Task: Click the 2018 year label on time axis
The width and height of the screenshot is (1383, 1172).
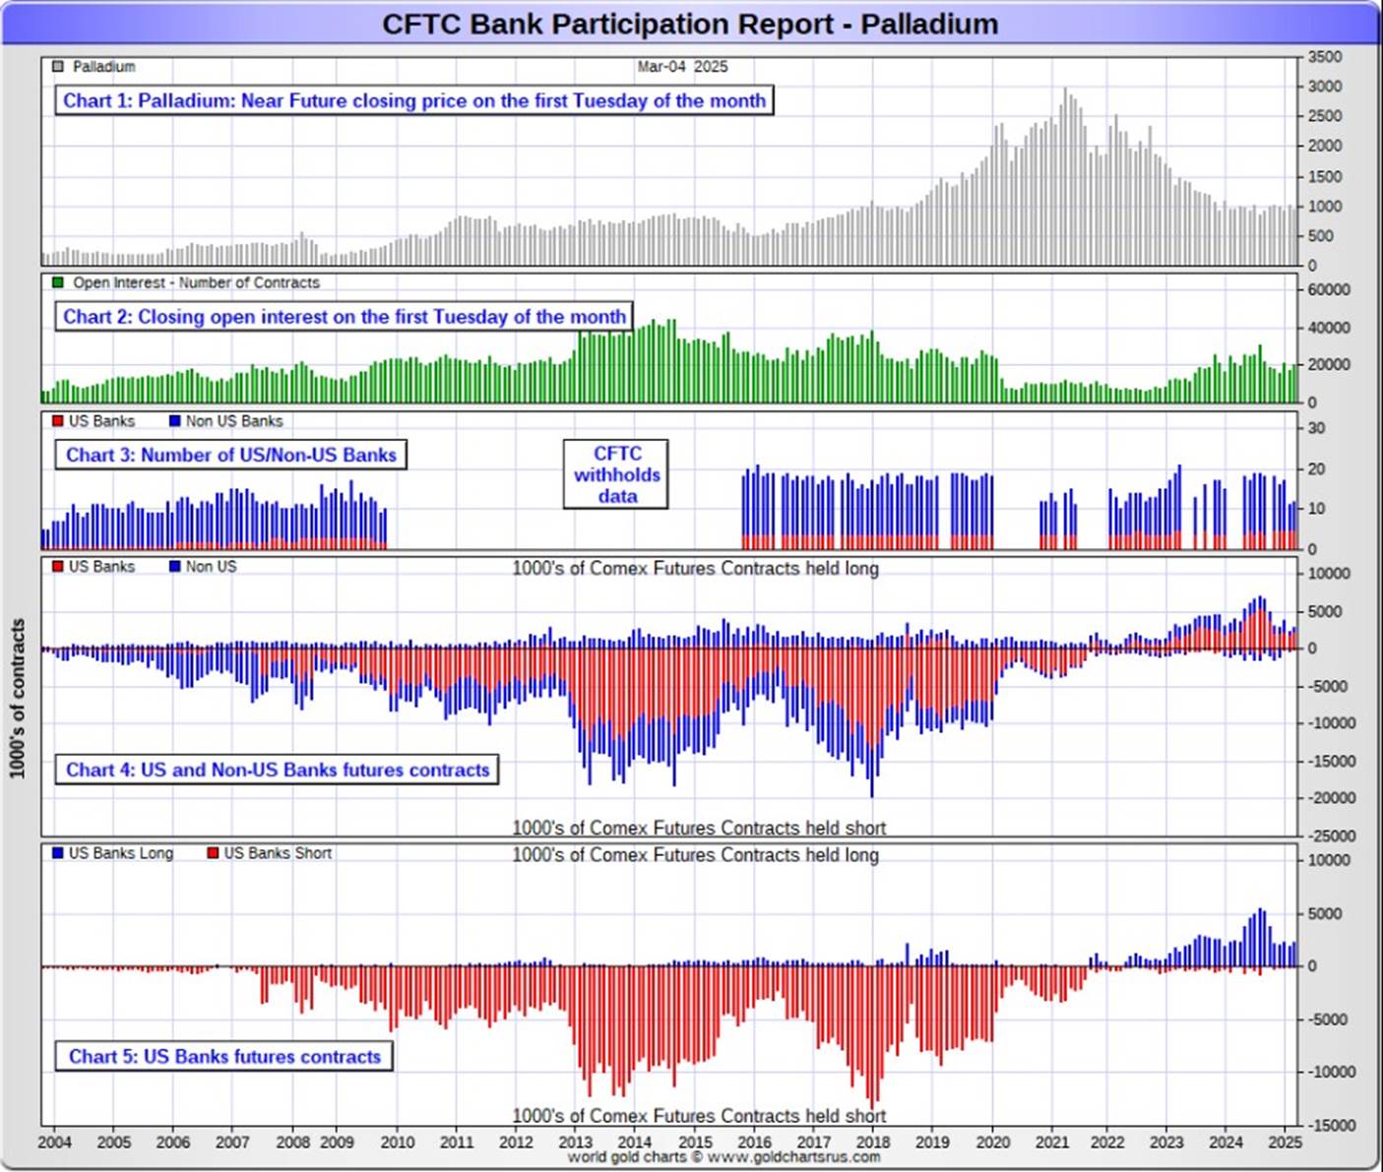Action: click(x=873, y=1142)
